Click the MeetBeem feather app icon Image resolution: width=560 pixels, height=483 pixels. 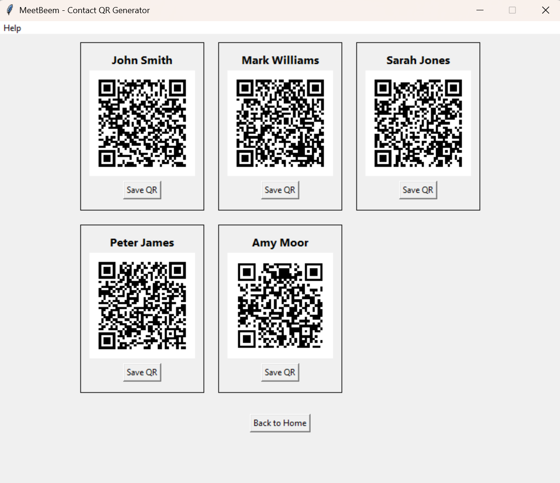10,10
